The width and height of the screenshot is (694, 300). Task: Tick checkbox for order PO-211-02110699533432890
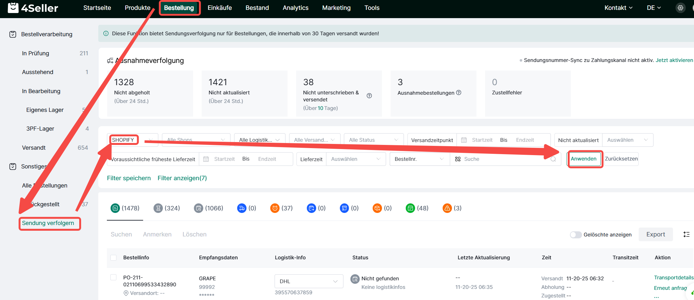pyautogui.click(x=113, y=277)
